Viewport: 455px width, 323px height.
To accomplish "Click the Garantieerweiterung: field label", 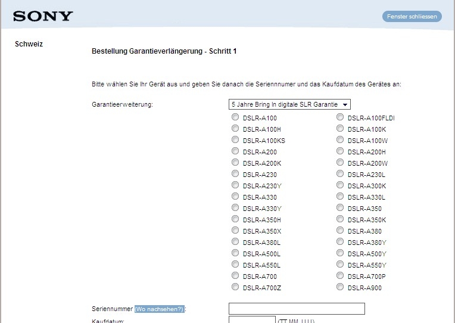I will pos(122,104).
